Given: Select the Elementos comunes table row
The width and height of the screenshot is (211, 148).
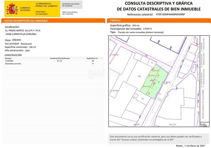Looking at the screenshot, I should [x=53, y=64].
